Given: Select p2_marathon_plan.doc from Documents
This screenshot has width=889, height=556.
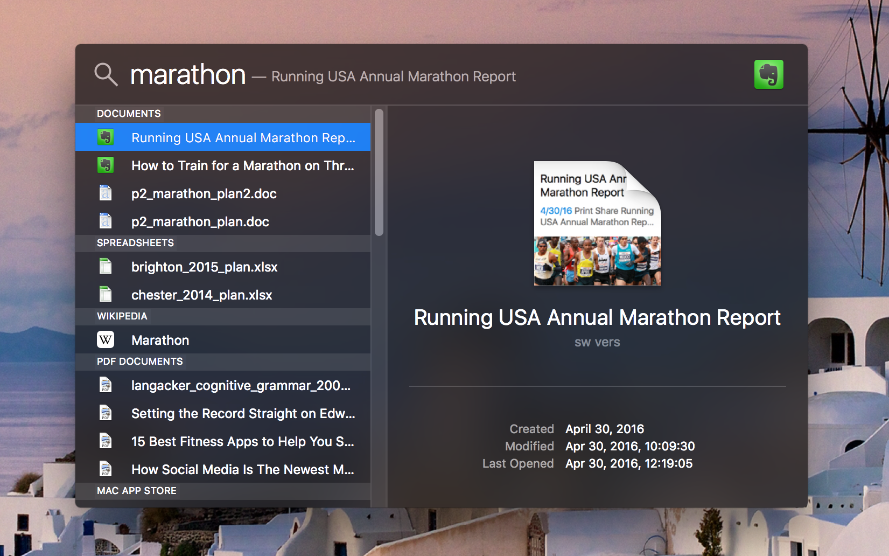Looking at the screenshot, I should click(200, 221).
